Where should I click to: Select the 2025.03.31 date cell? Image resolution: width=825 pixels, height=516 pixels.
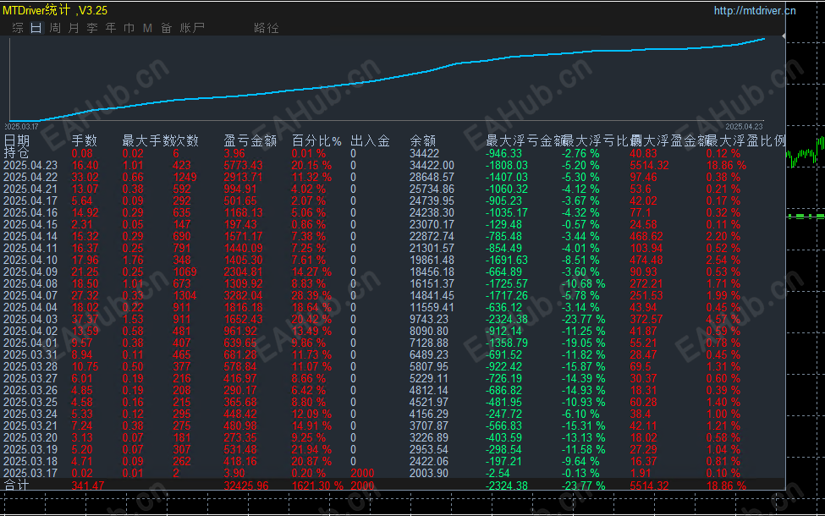click(x=30, y=354)
